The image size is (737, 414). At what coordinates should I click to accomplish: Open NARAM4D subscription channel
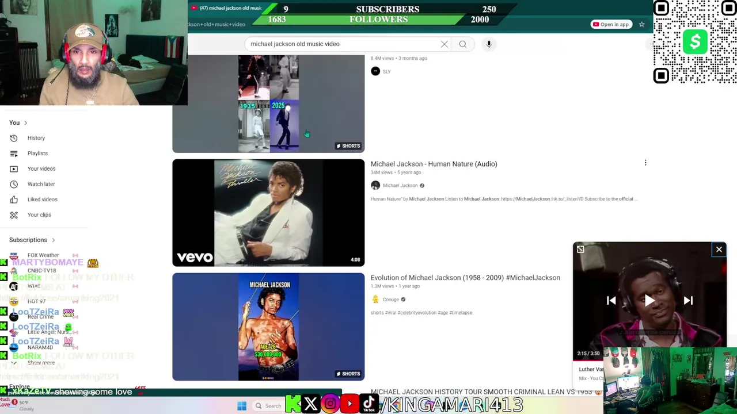(40, 347)
